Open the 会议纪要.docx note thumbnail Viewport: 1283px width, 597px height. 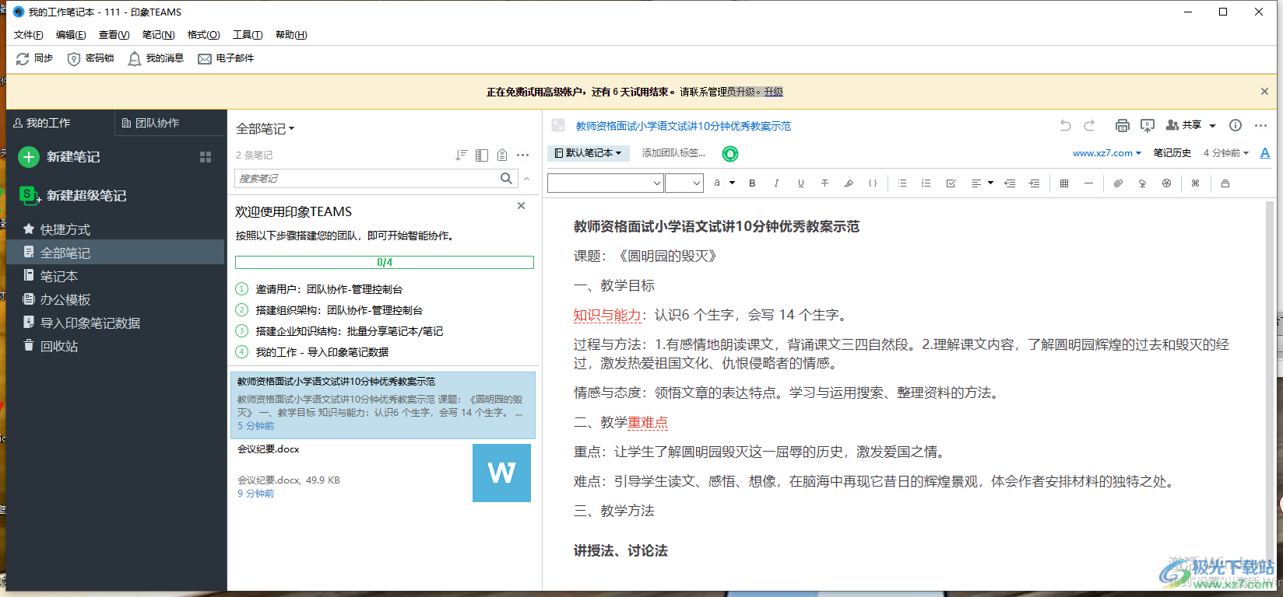tap(501, 473)
